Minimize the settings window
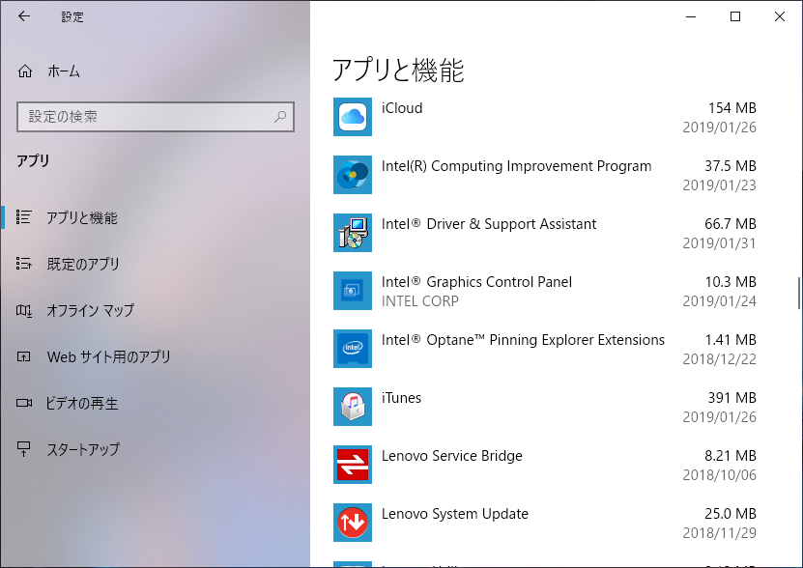Viewport: 803px width, 568px height. click(691, 16)
